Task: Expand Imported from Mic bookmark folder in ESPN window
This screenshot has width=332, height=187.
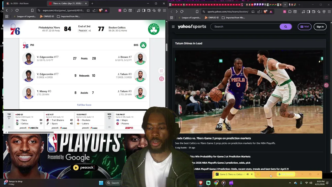Action: coord(68,16)
